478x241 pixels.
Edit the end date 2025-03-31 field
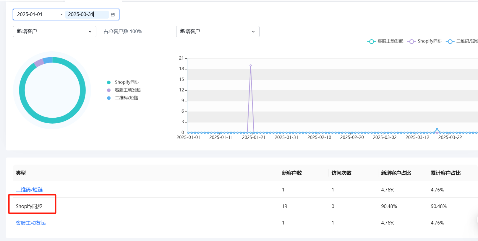(87, 14)
